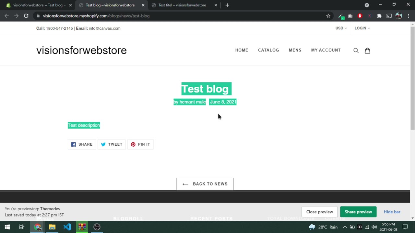Open the My Account menu item

326,50
